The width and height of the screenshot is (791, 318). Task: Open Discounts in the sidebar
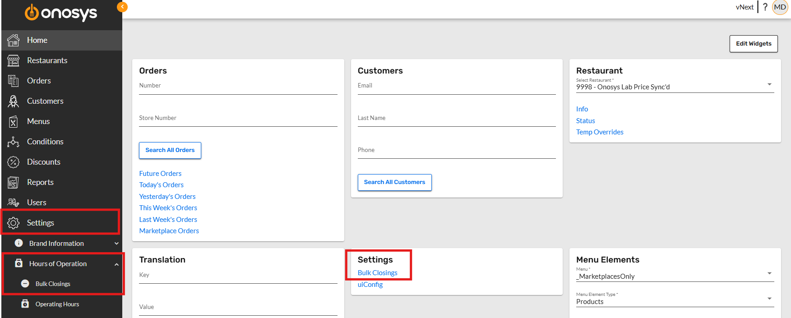tap(62, 162)
